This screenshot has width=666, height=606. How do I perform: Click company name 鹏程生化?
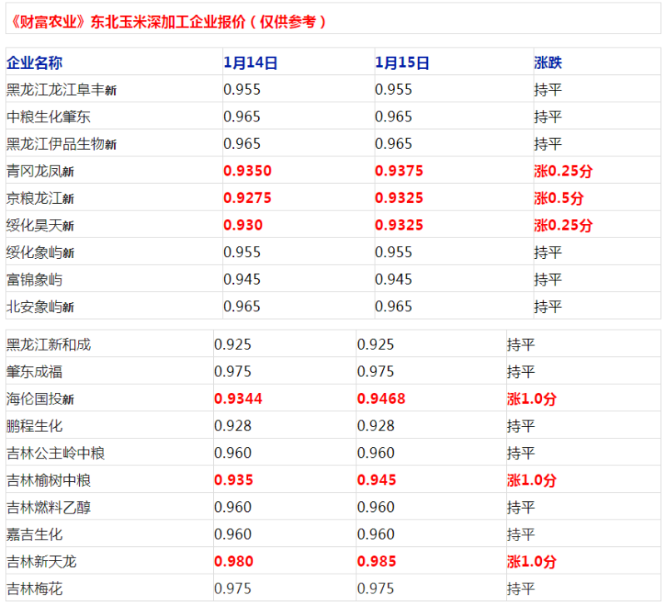pyautogui.click(x=34, y=426)
